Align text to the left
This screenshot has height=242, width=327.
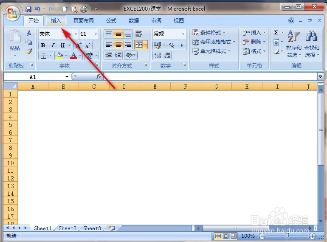tap(108, 45)
